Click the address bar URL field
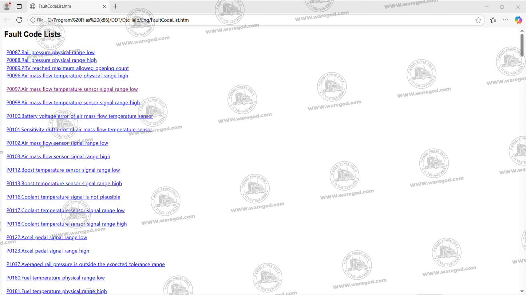 tap(255, 20)
